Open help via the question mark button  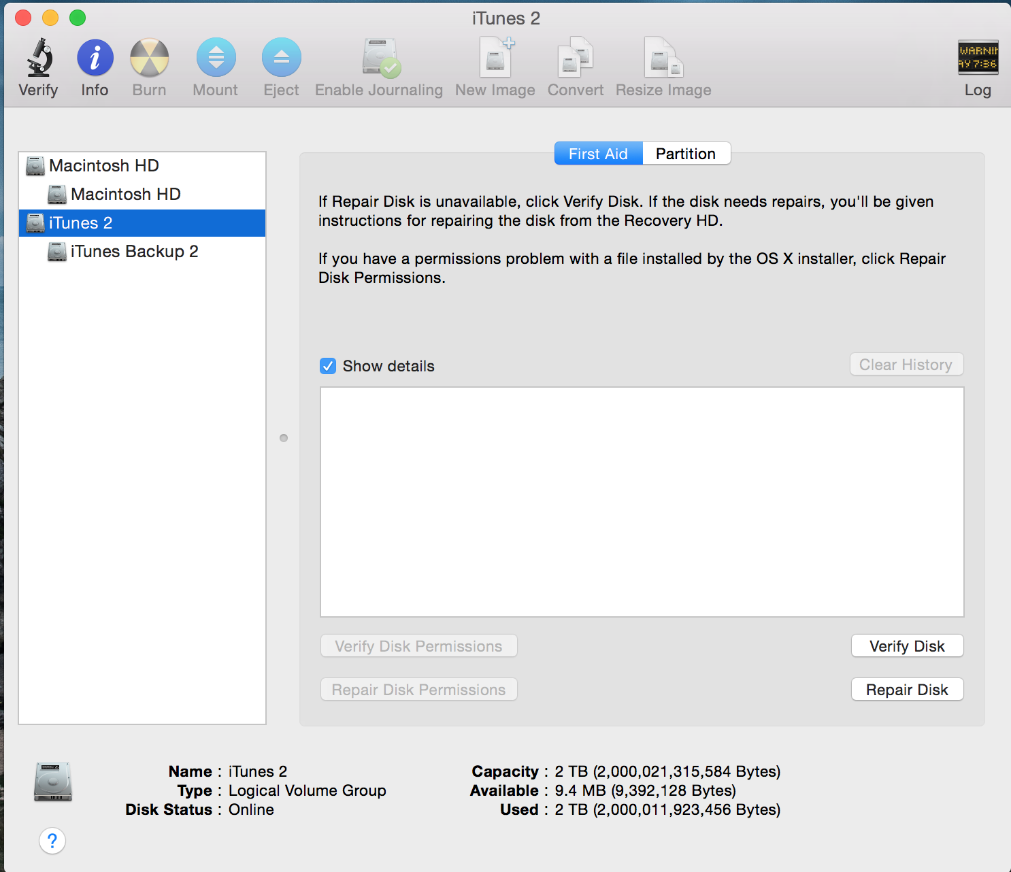[x=52, y=841]
